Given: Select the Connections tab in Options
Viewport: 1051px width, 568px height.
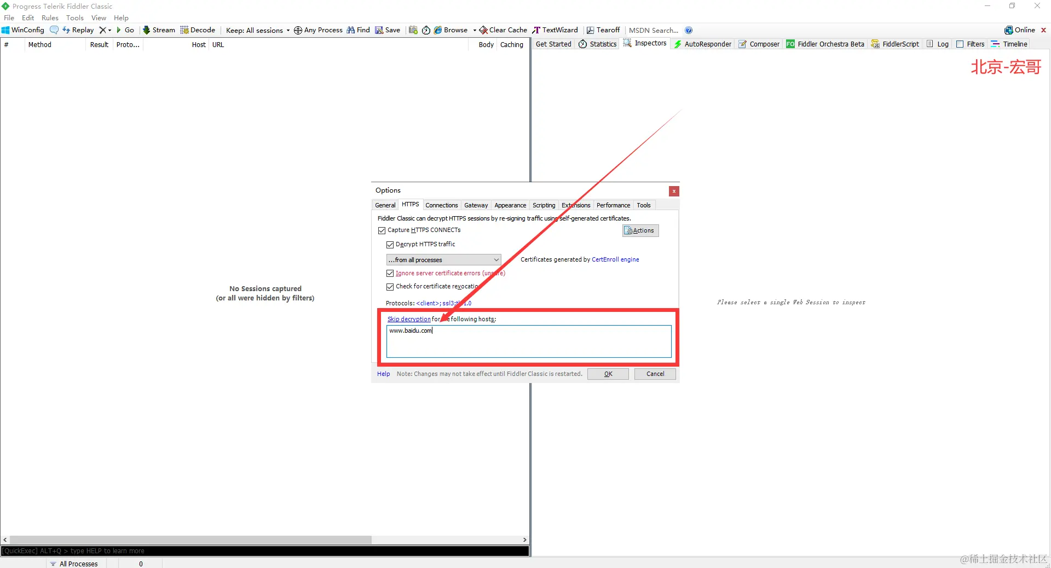Looking at the screenshot, I should 442,205.
